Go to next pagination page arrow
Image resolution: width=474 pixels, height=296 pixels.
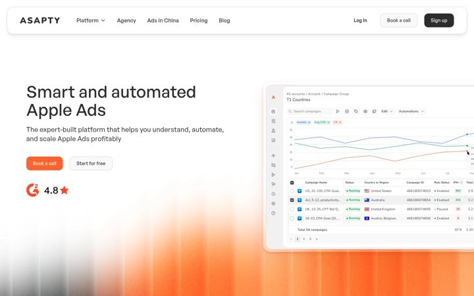(317, 239)
